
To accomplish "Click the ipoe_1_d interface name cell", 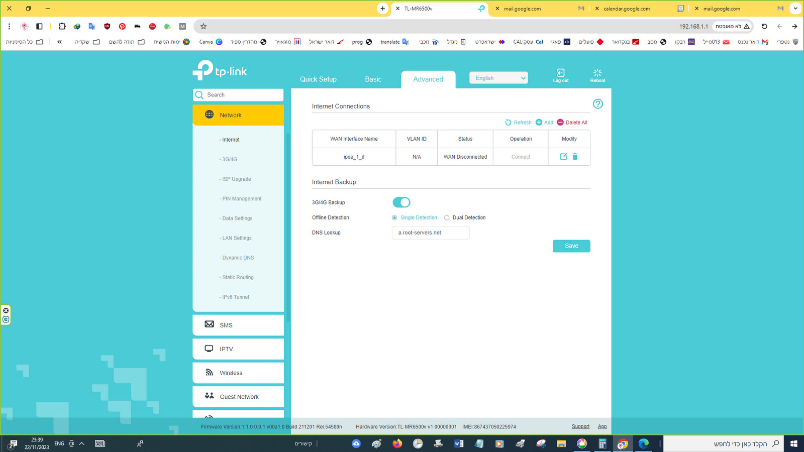I will pyautogui.click(x=354, y=157).
